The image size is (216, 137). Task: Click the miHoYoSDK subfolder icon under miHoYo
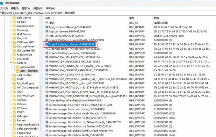click(x=18, y=67)
